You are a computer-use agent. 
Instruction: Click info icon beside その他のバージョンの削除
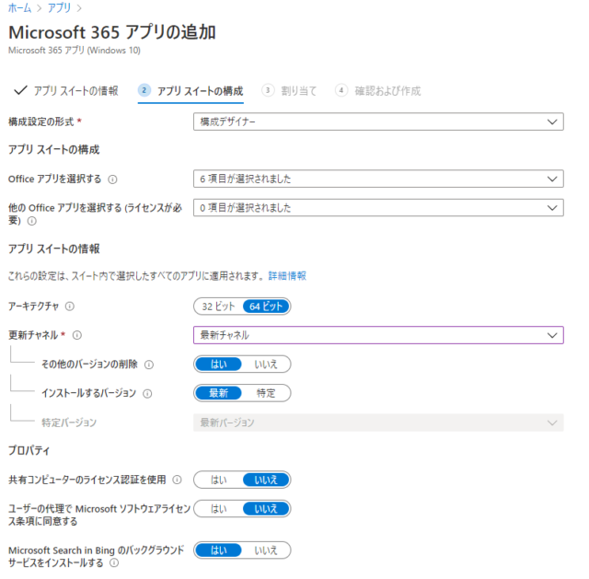(149, 365)
